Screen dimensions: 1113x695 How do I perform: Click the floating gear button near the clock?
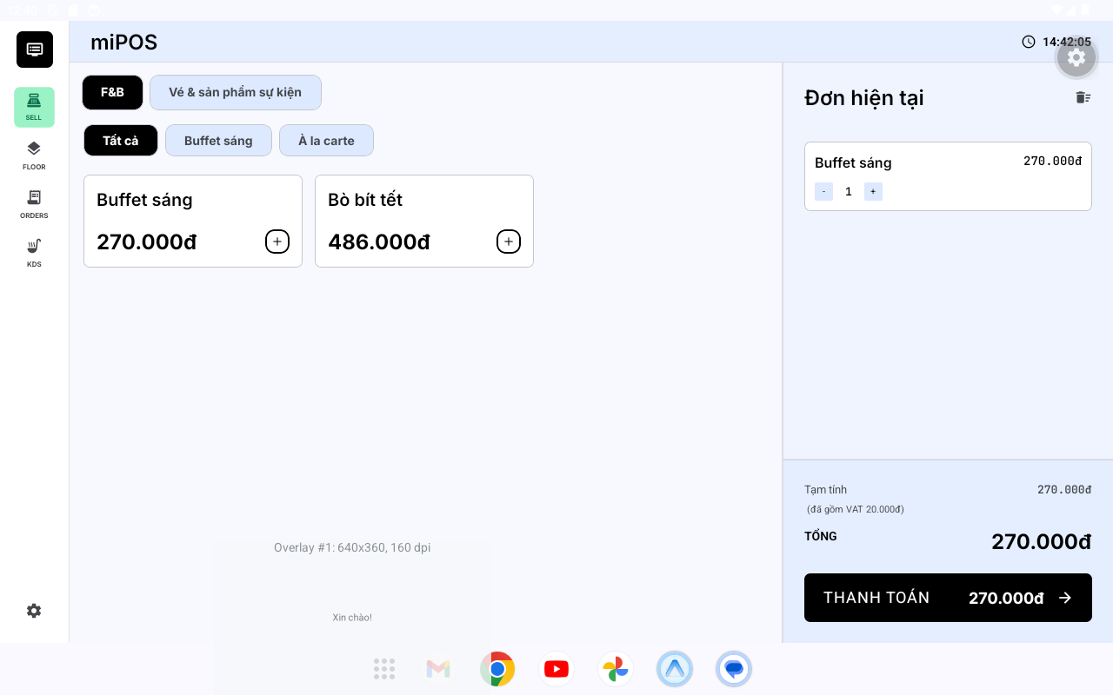tap(1076, 57)
